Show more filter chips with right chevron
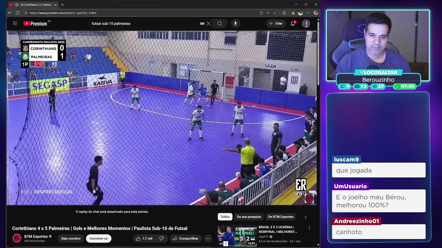This screenshot has height=248, width=442. (305, 217)
